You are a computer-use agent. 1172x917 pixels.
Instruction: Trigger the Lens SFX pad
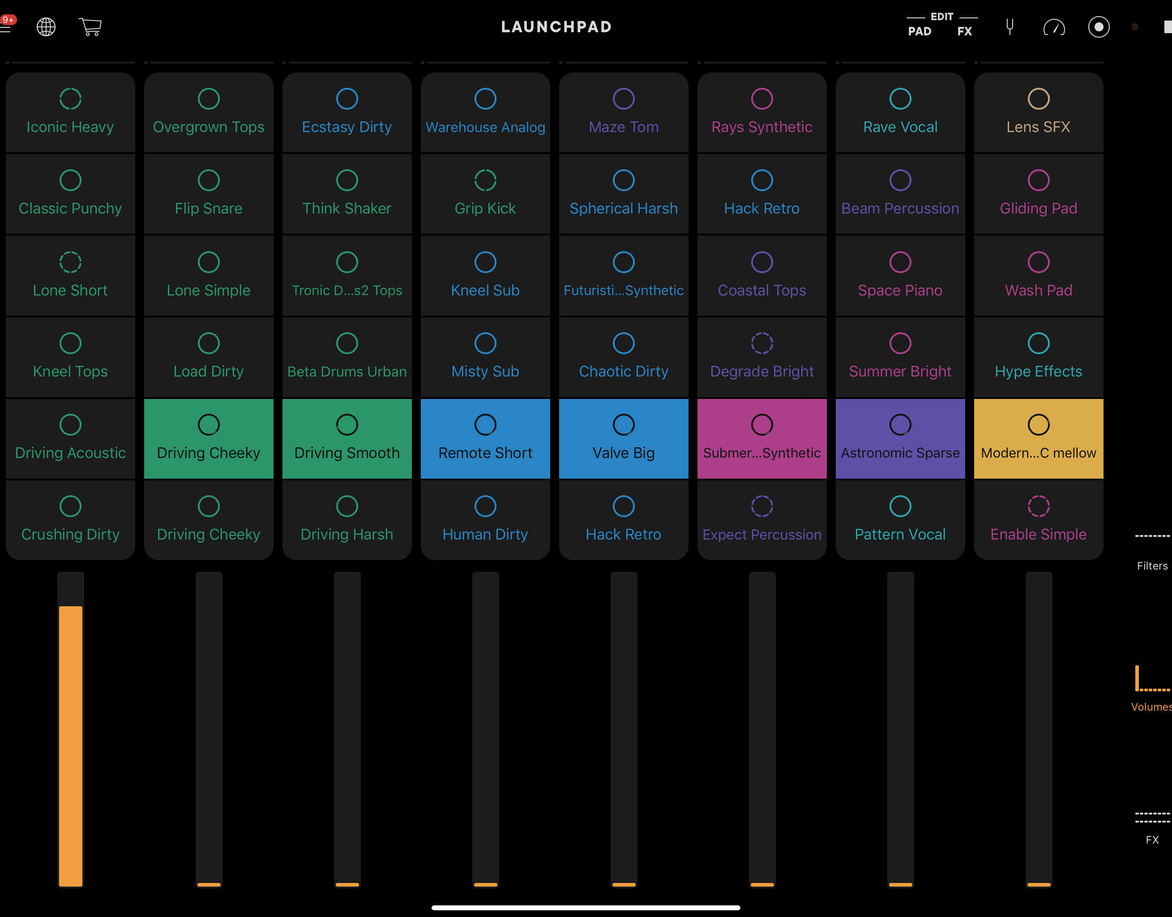pos(1039,112)
